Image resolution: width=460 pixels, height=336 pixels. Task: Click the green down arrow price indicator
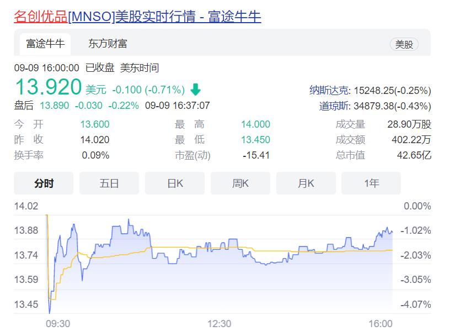point(196,88)
